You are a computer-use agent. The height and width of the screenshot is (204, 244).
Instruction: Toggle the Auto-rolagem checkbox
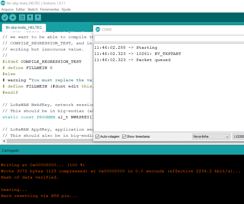click(x=98, y=136)
